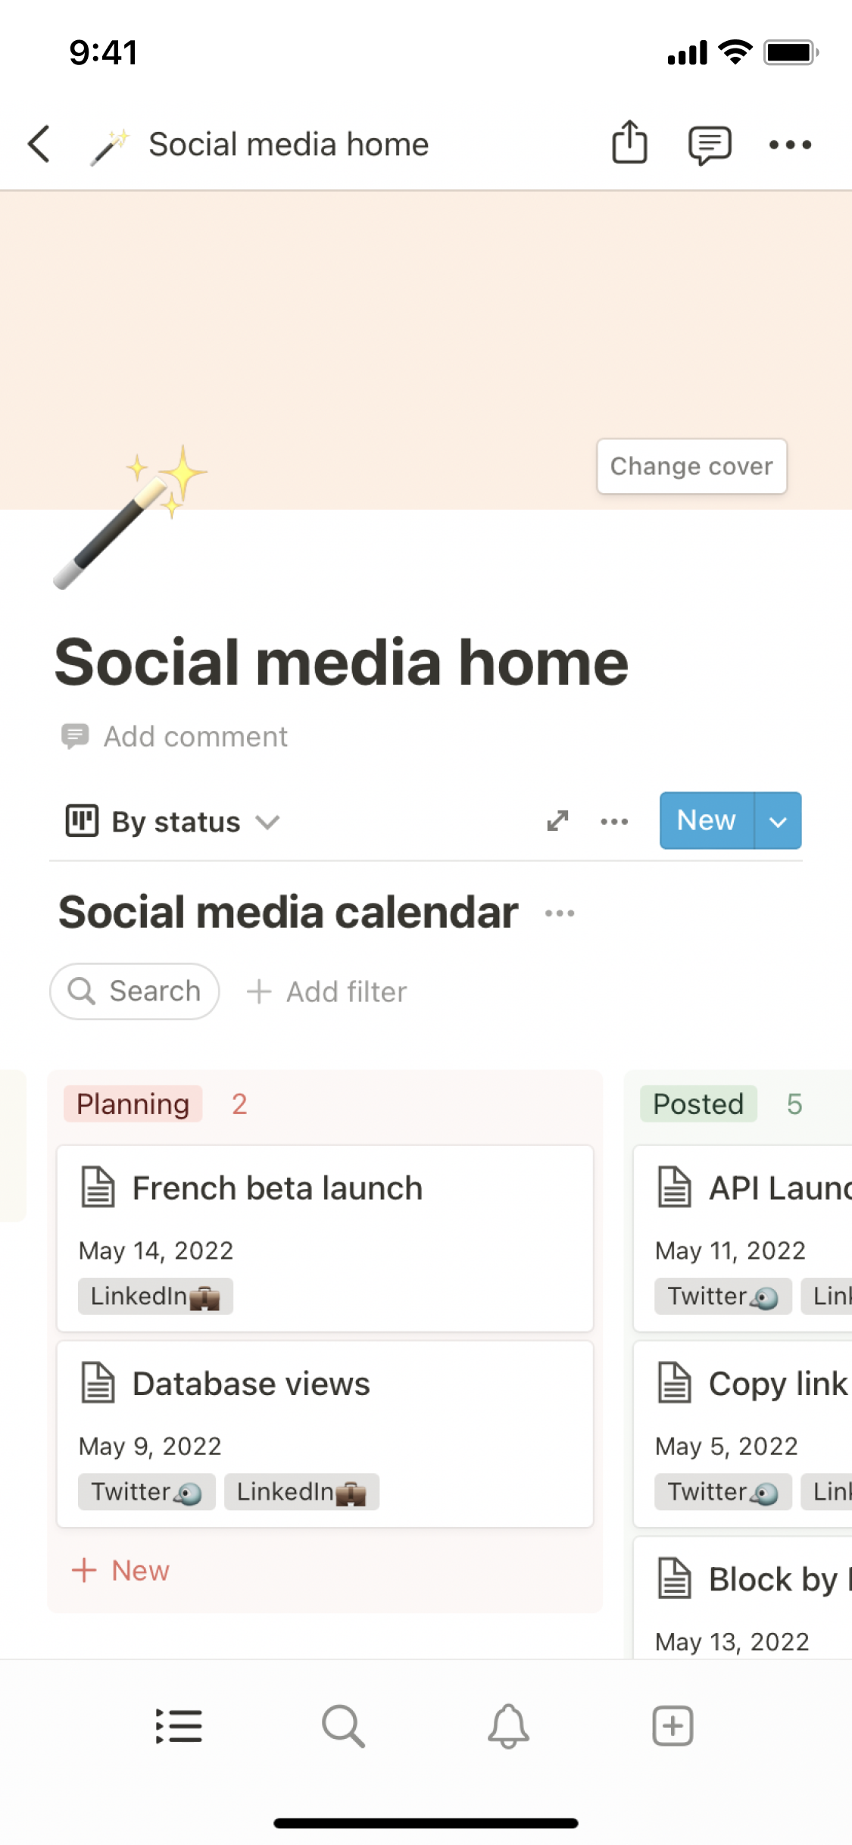
Task: Create a new page with plus icon
Action: 673,1726
